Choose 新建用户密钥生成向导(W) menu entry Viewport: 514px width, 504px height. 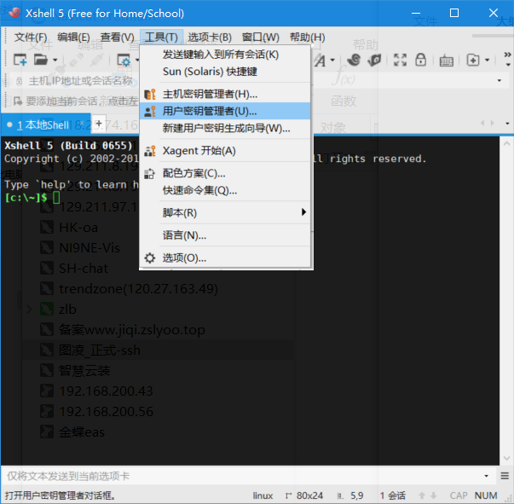(x=226, y=128)
